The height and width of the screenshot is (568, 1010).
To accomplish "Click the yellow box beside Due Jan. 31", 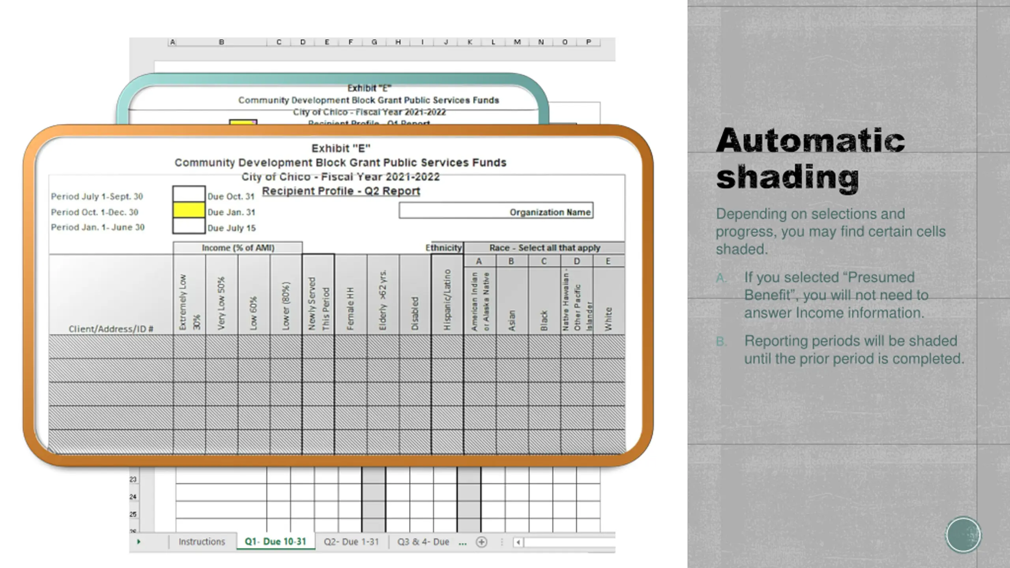I will [x=189, y=210].
